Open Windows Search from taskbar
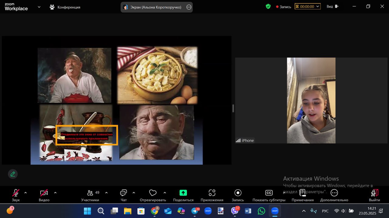 [x=101, y=211]
